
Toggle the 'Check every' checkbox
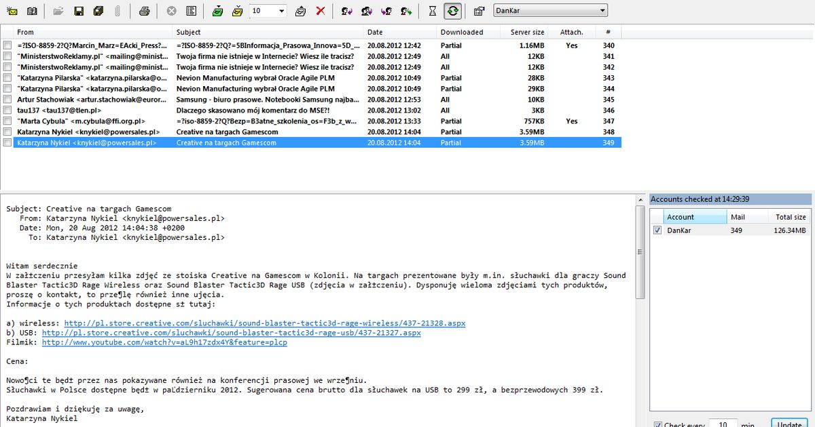pos(657,425)
